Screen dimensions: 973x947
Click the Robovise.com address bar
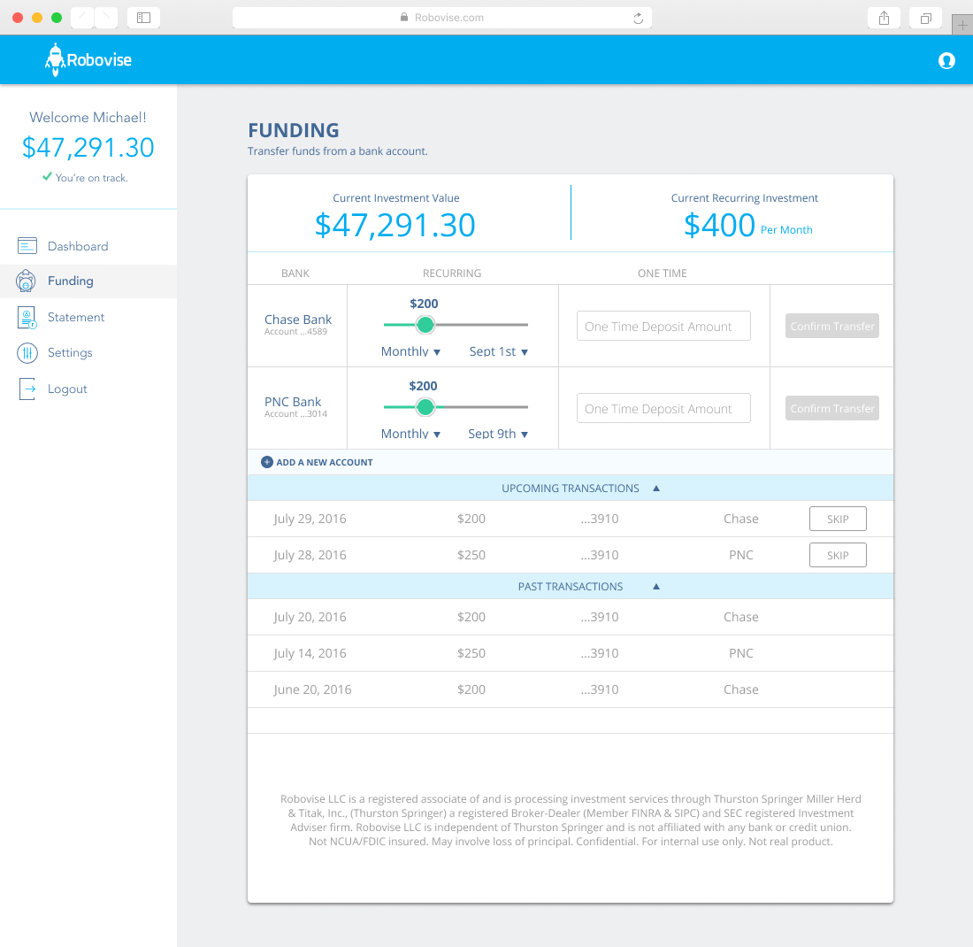pyautogui.click(x=441, y=18)
